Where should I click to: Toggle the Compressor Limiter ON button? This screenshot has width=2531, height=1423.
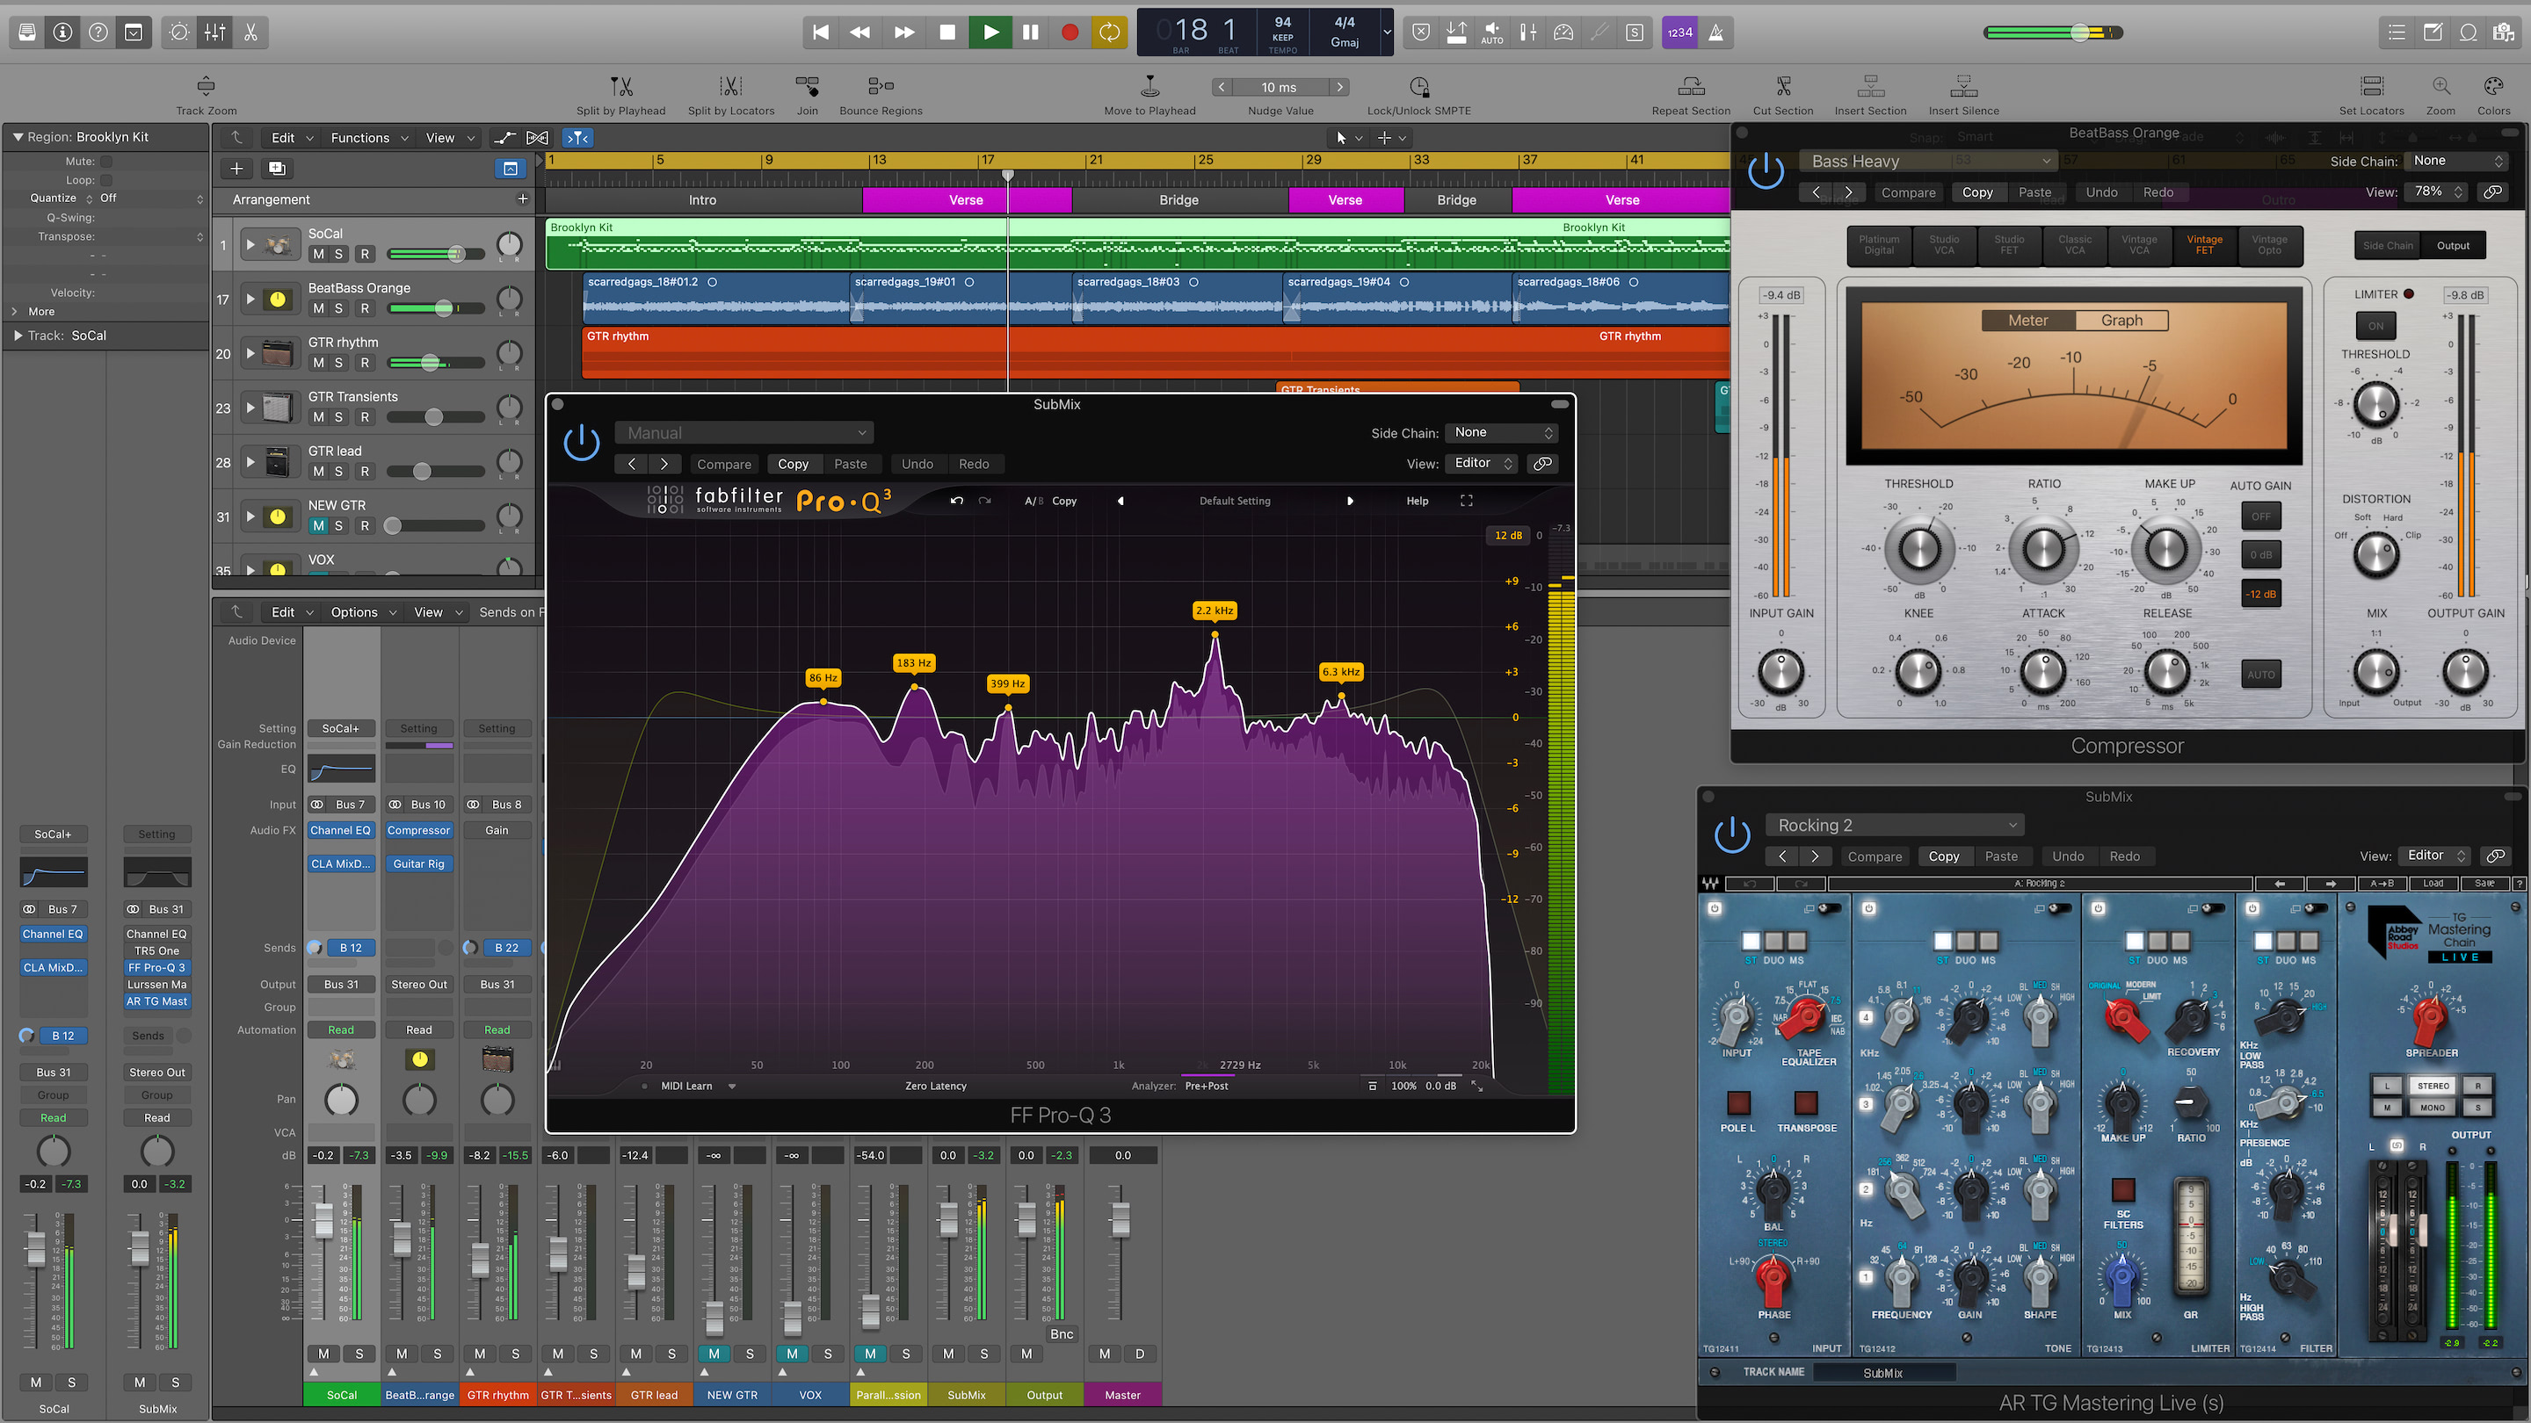click(x=2375, y=326)
